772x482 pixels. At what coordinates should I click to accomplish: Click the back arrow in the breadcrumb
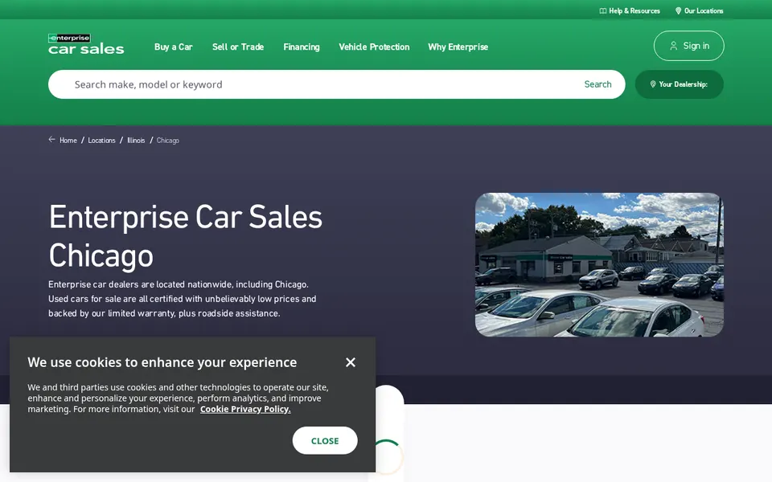tap(51, 140)
